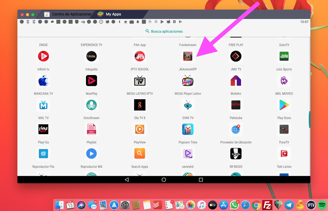Open the Search Apps icon
The image size is (328, 211).
[140, 153]
